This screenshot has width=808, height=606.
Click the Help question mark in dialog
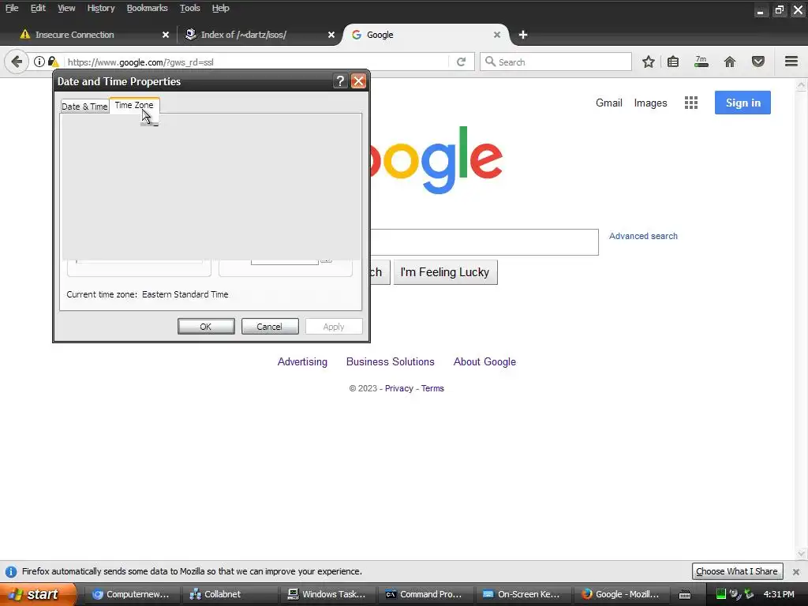click(340, 81)
